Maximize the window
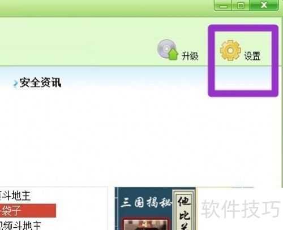This screenshot has height=230, width=283. coord(241,5)
